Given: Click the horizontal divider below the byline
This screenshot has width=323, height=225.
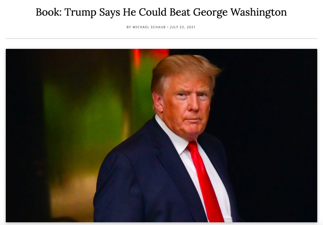Looking at the screenshot, I should click(161, 38).
